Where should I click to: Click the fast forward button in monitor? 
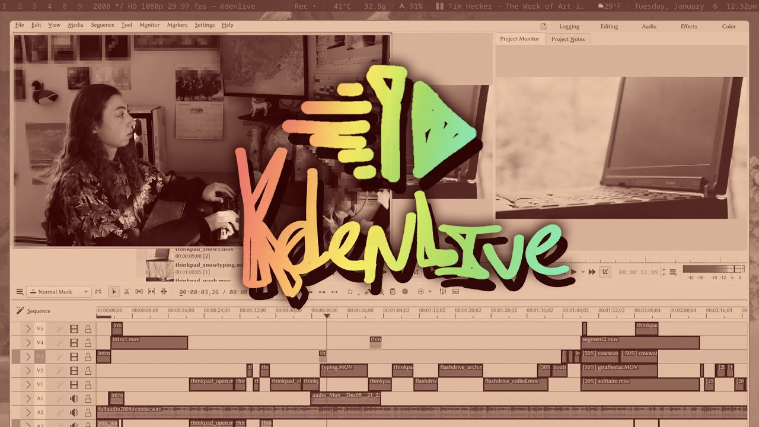tap(592, 272)
